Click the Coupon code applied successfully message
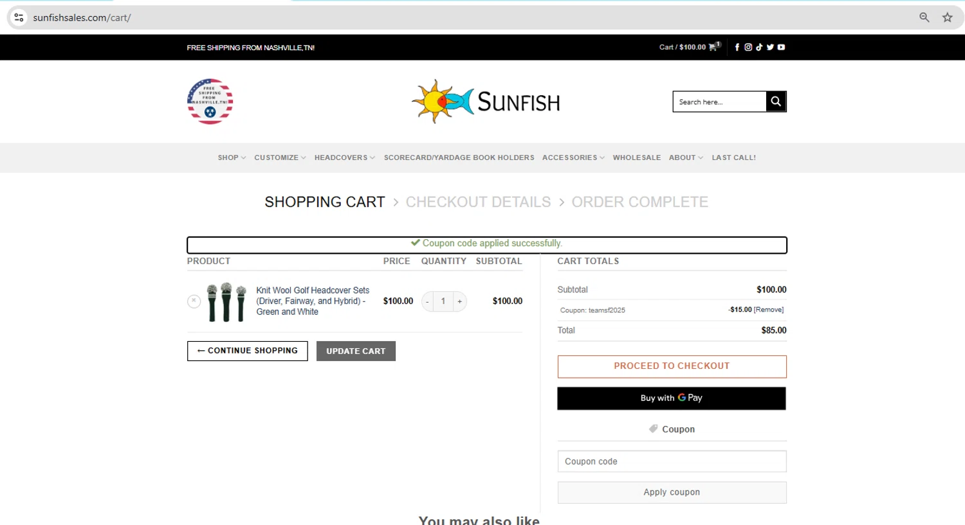Image resolution: width=965 pixels, height=525 pixels. click(x=486, y=243)
